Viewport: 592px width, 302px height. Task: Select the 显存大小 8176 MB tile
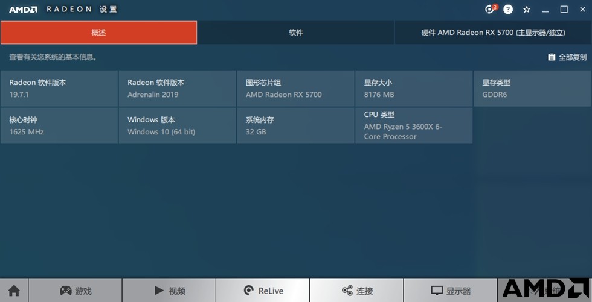(414, 88)
